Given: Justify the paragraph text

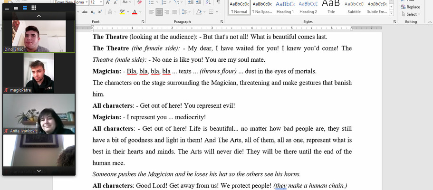Looking at the screenshot, I should pyautogui.click(x=174, y=12).
